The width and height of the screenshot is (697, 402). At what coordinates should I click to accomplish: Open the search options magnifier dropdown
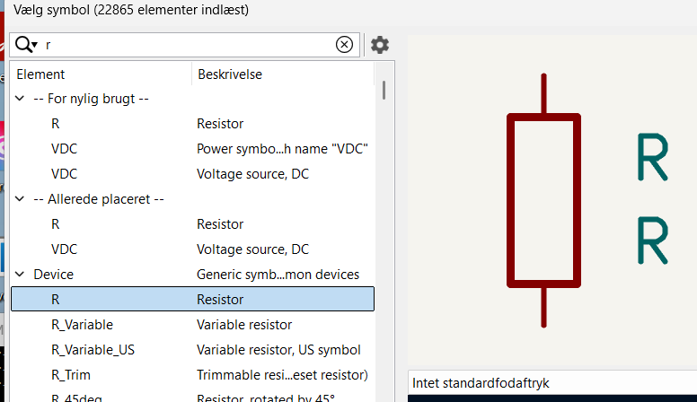26,45
